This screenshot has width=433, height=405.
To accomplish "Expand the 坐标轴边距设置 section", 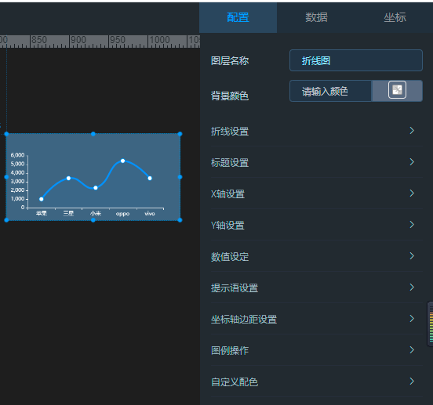I will 317,319.
